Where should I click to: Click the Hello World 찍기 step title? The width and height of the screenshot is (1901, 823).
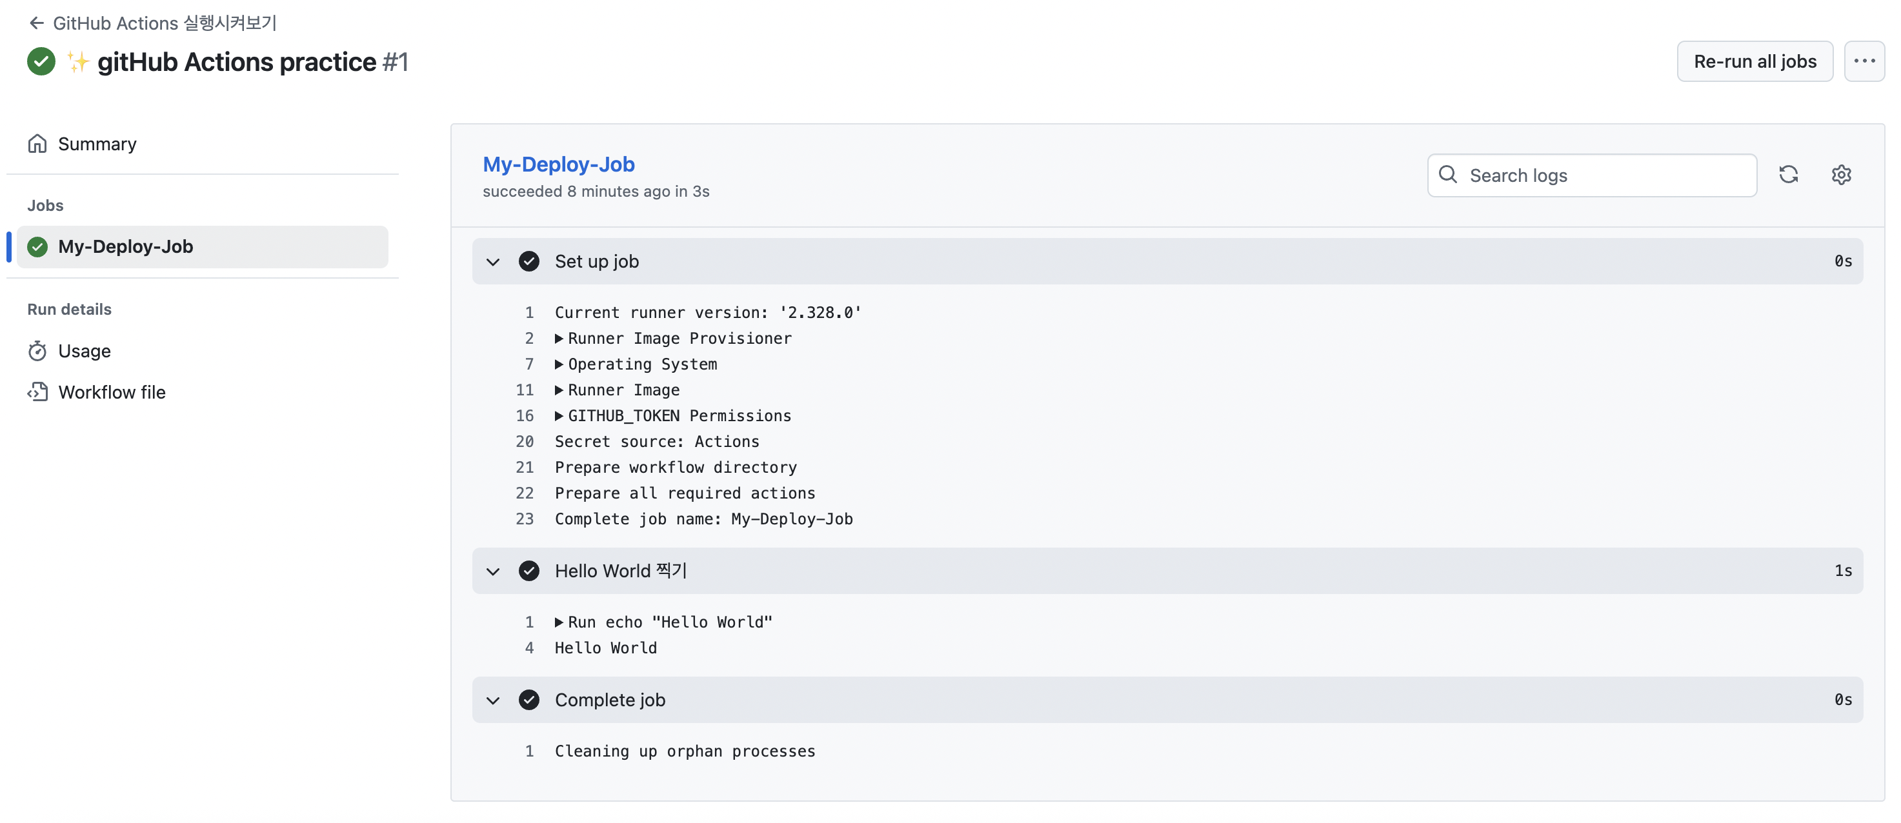click(x=621, y=571)
